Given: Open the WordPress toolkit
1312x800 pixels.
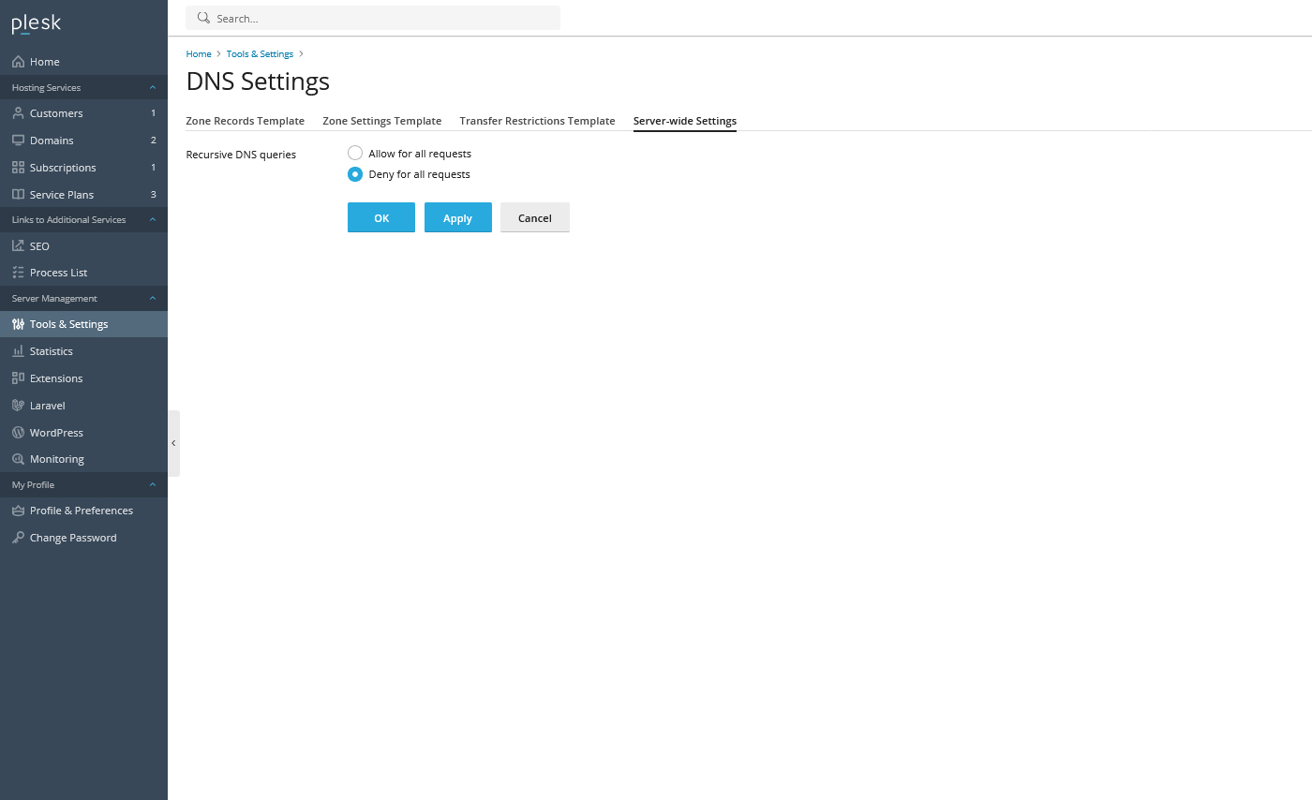Looking at the screenshot, I should point(56,432).
